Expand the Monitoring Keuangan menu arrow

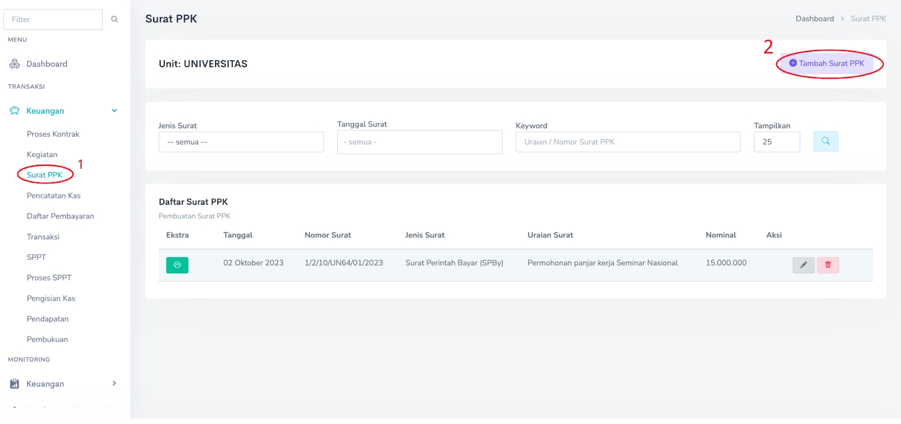click(114, 384)
